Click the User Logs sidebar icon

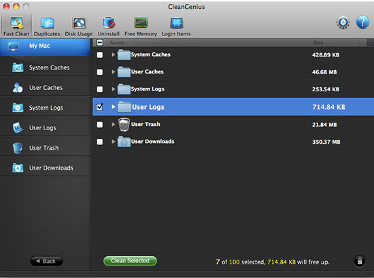[x=18, y=127]
